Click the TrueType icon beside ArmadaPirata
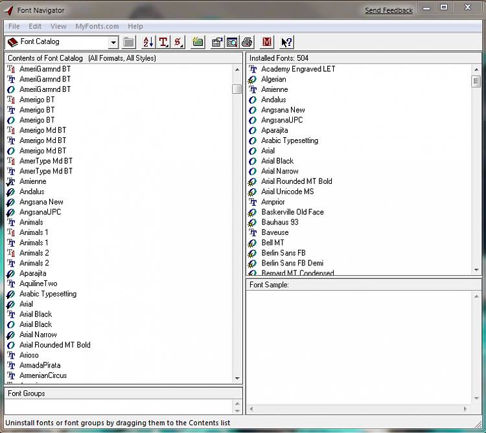The width and height of the screenshot is (486, 433). [11, 366]
